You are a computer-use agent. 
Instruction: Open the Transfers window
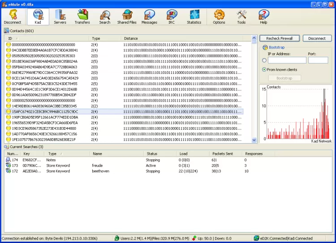click(82, 17)
